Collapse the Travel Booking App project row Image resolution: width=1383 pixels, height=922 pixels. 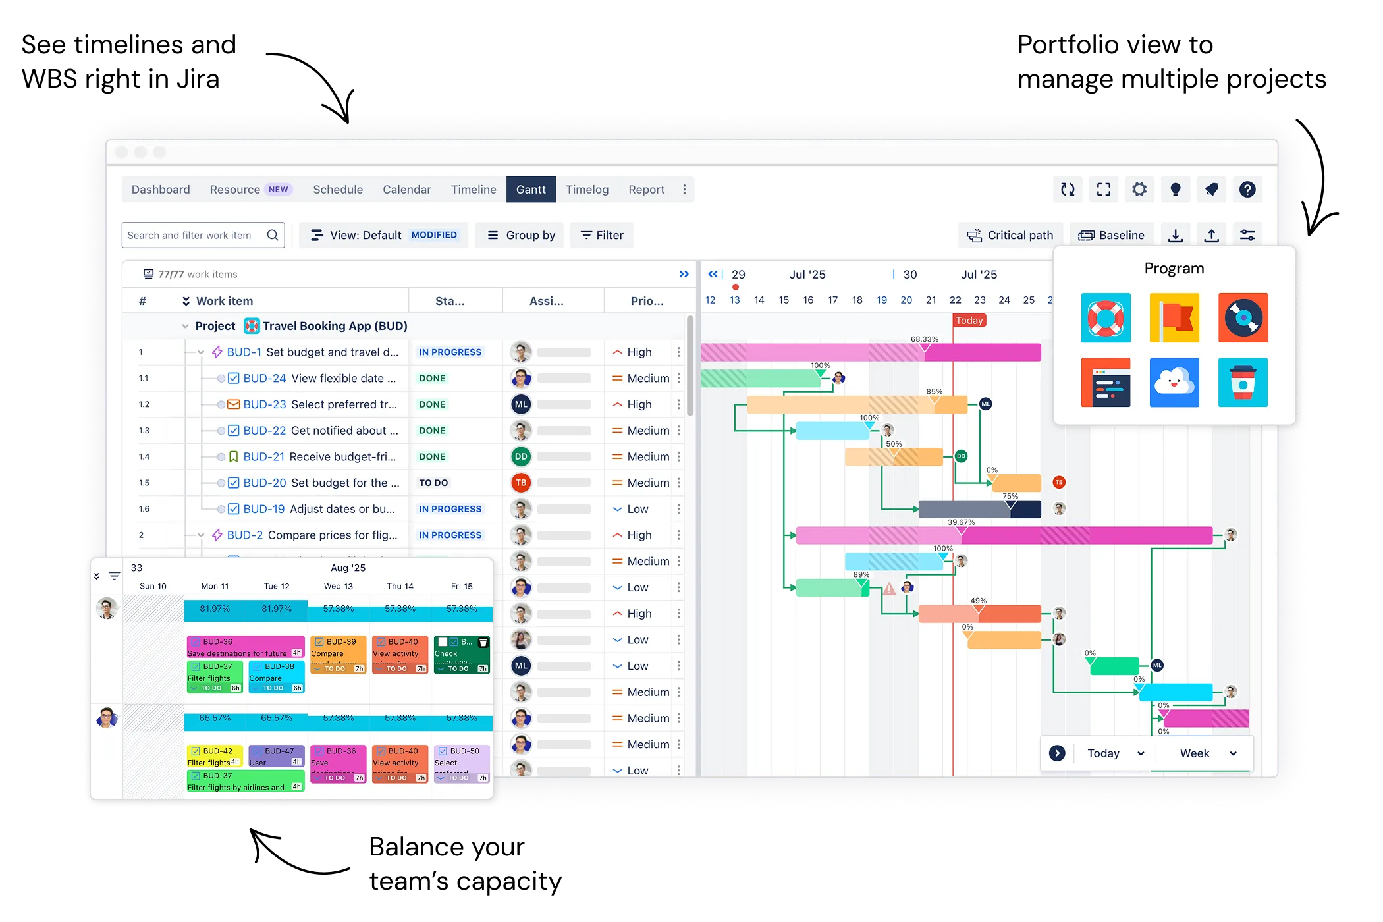pos(185,326)
